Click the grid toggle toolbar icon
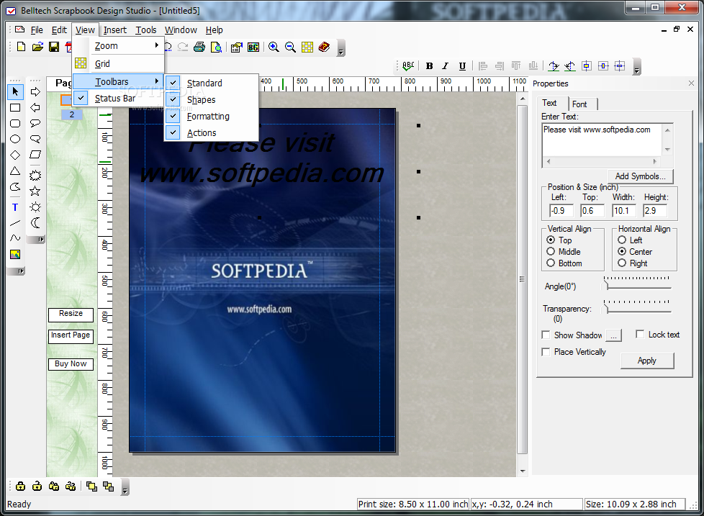The height and width of the screenshot is (516, 704). click(x=307, y=47)
